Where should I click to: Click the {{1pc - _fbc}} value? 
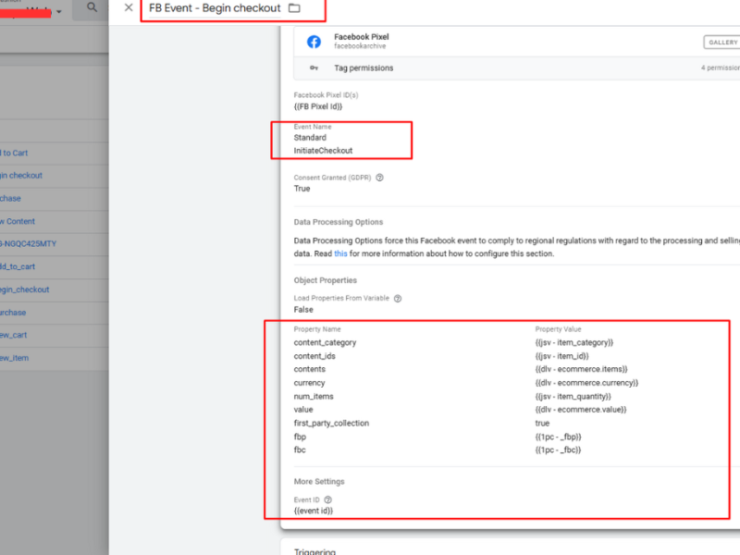[559, 450]
